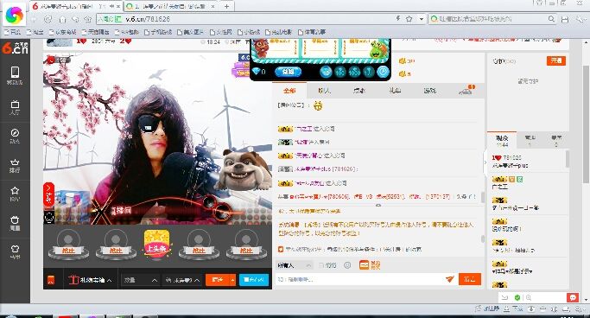
Task: Expand the gift store menu in gift bar
Action: 91,280
